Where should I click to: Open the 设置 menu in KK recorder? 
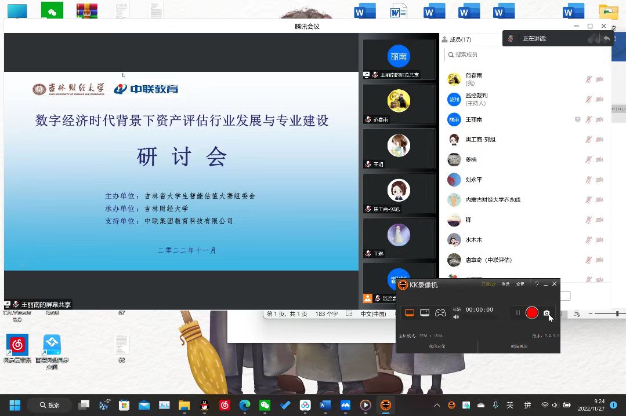(x=520, y=284)
